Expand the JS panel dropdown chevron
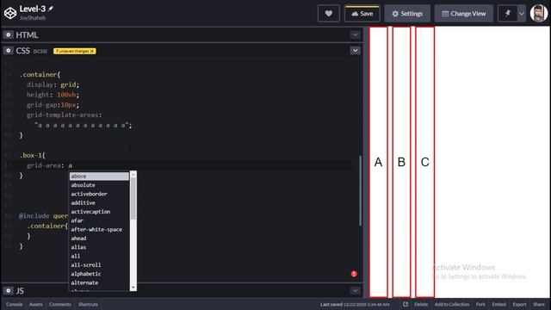The height and width of the screenshot is (310, 551). pyautogui.click(x=356, y=291)
